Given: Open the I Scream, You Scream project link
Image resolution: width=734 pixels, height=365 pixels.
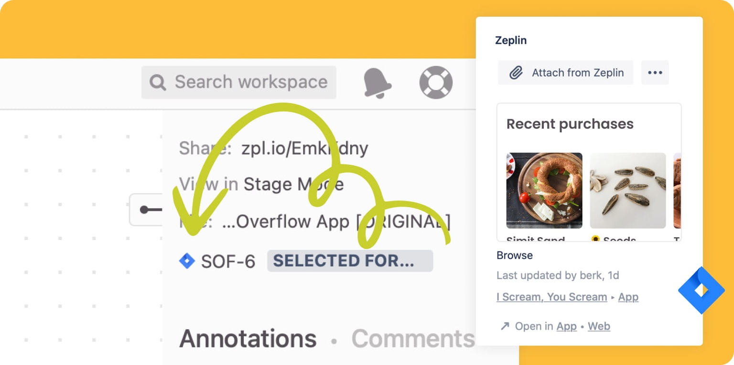Looking at the screenshot, I should pos(551,297).
